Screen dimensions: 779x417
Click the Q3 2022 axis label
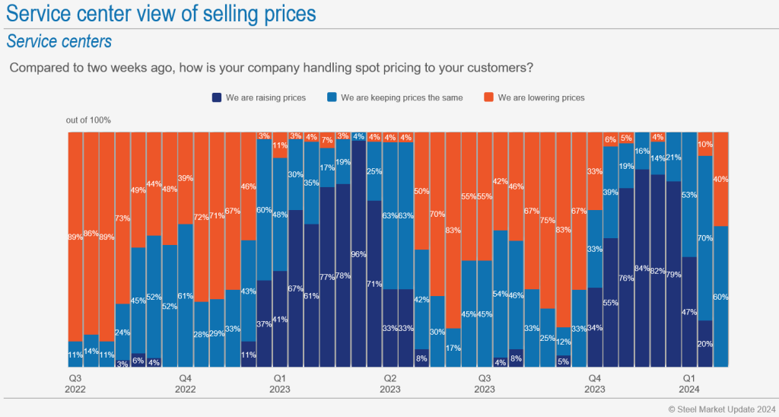click(75, 383)
